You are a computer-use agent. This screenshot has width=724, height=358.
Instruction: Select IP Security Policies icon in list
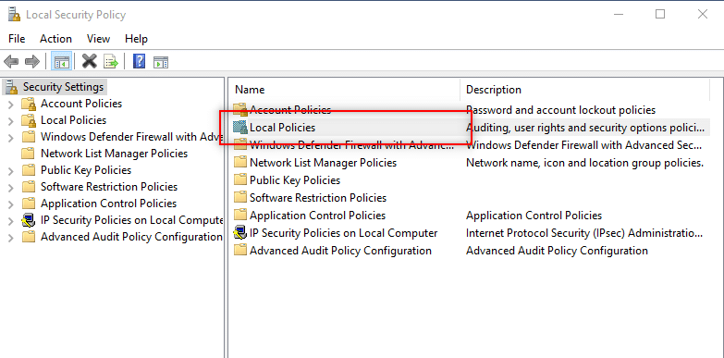coord(240,233)
